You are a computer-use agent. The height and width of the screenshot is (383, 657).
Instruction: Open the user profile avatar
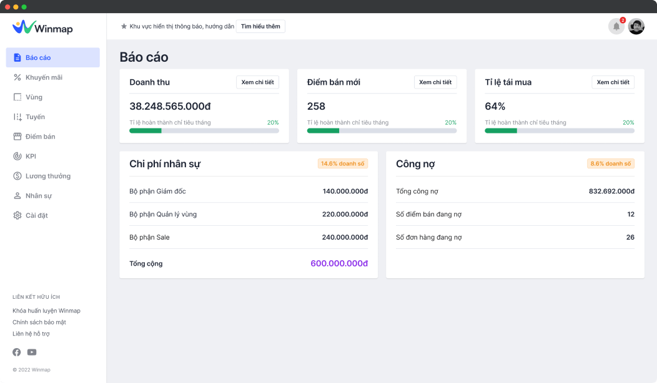tap(636, 27)
